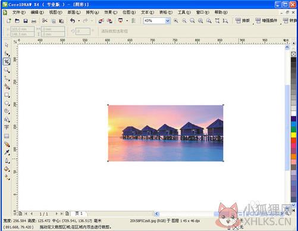Screen dimensions: 298x231
Task: Open the zoom level 43% dropdown
Action: click(168, 21)
